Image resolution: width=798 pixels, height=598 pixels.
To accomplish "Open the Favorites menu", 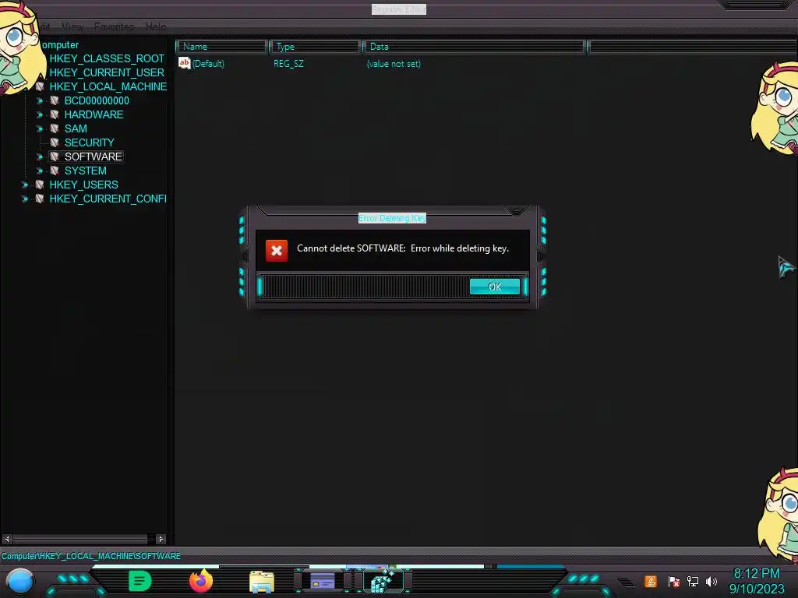I will (114, 26).
